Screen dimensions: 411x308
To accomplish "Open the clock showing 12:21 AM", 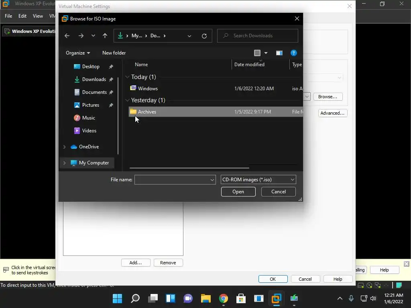I will (393, 298).
